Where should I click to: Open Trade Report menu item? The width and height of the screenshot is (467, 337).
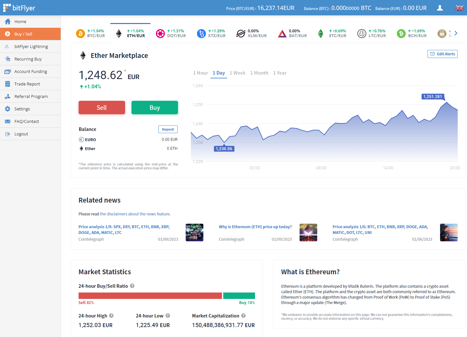(30, 84)
